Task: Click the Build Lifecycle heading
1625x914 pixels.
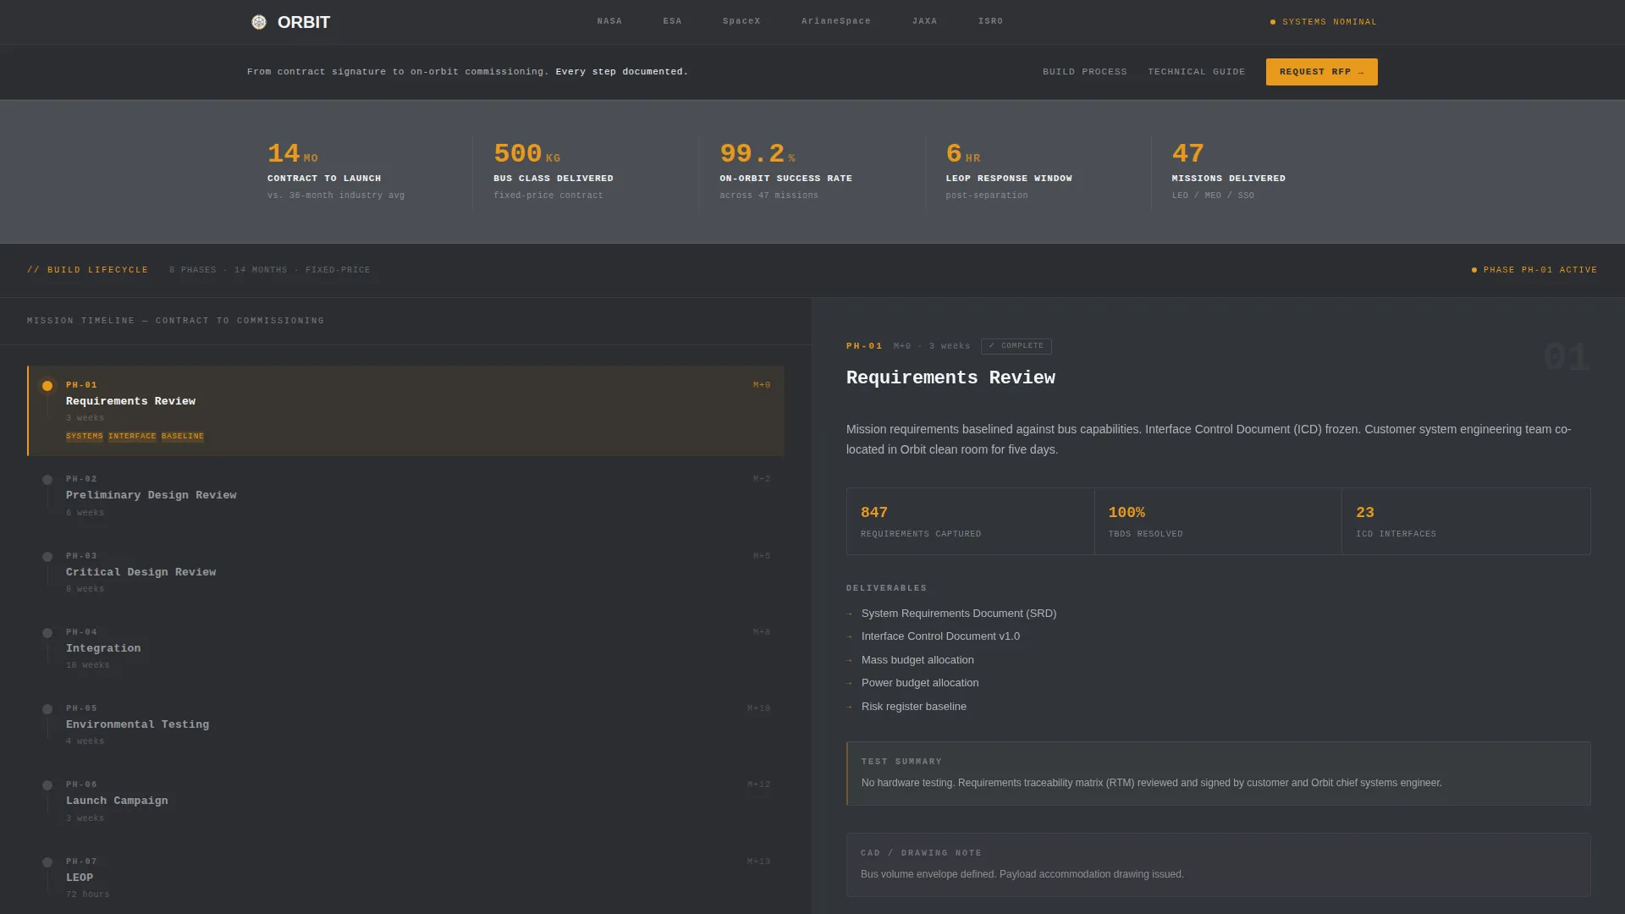Action: coord(88,270)
